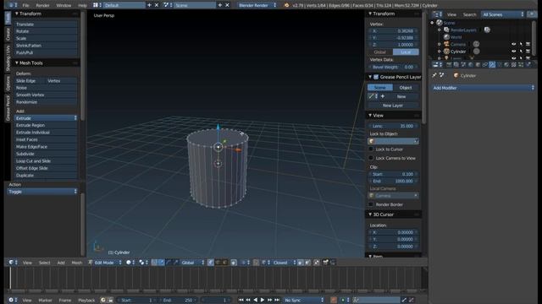Hide the Camera using its eye icon
The image size is (542, 304).
pos(514,44)
